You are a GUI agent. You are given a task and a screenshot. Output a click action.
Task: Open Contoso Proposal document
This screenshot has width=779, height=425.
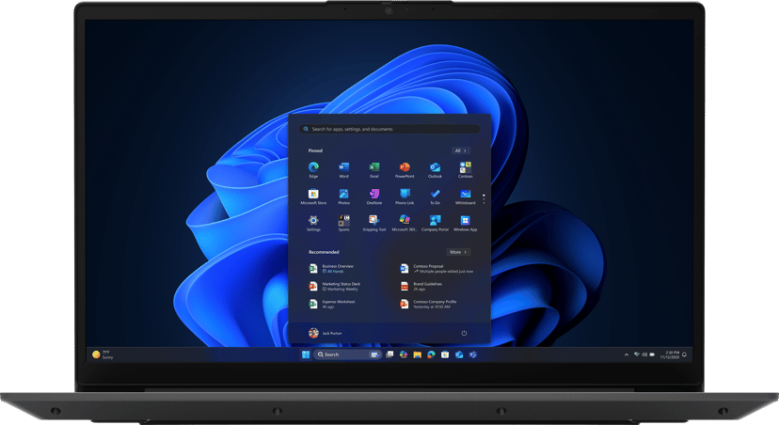(x=437, y=269)
